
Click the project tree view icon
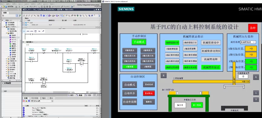point(17,15)
